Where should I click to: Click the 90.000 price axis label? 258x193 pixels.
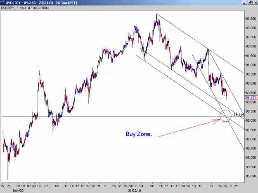pyautogui.click(x=251, y=83)
